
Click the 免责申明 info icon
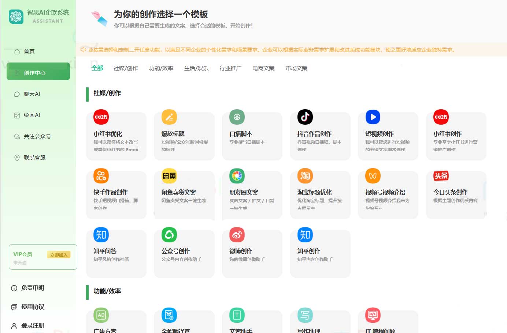(14, 288)
